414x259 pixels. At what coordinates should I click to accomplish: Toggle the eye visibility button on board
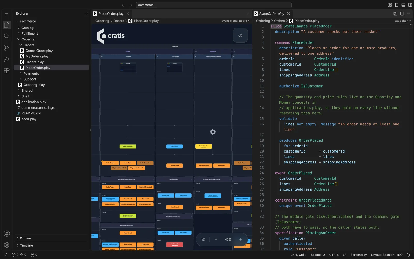click(x=240, y=35)
